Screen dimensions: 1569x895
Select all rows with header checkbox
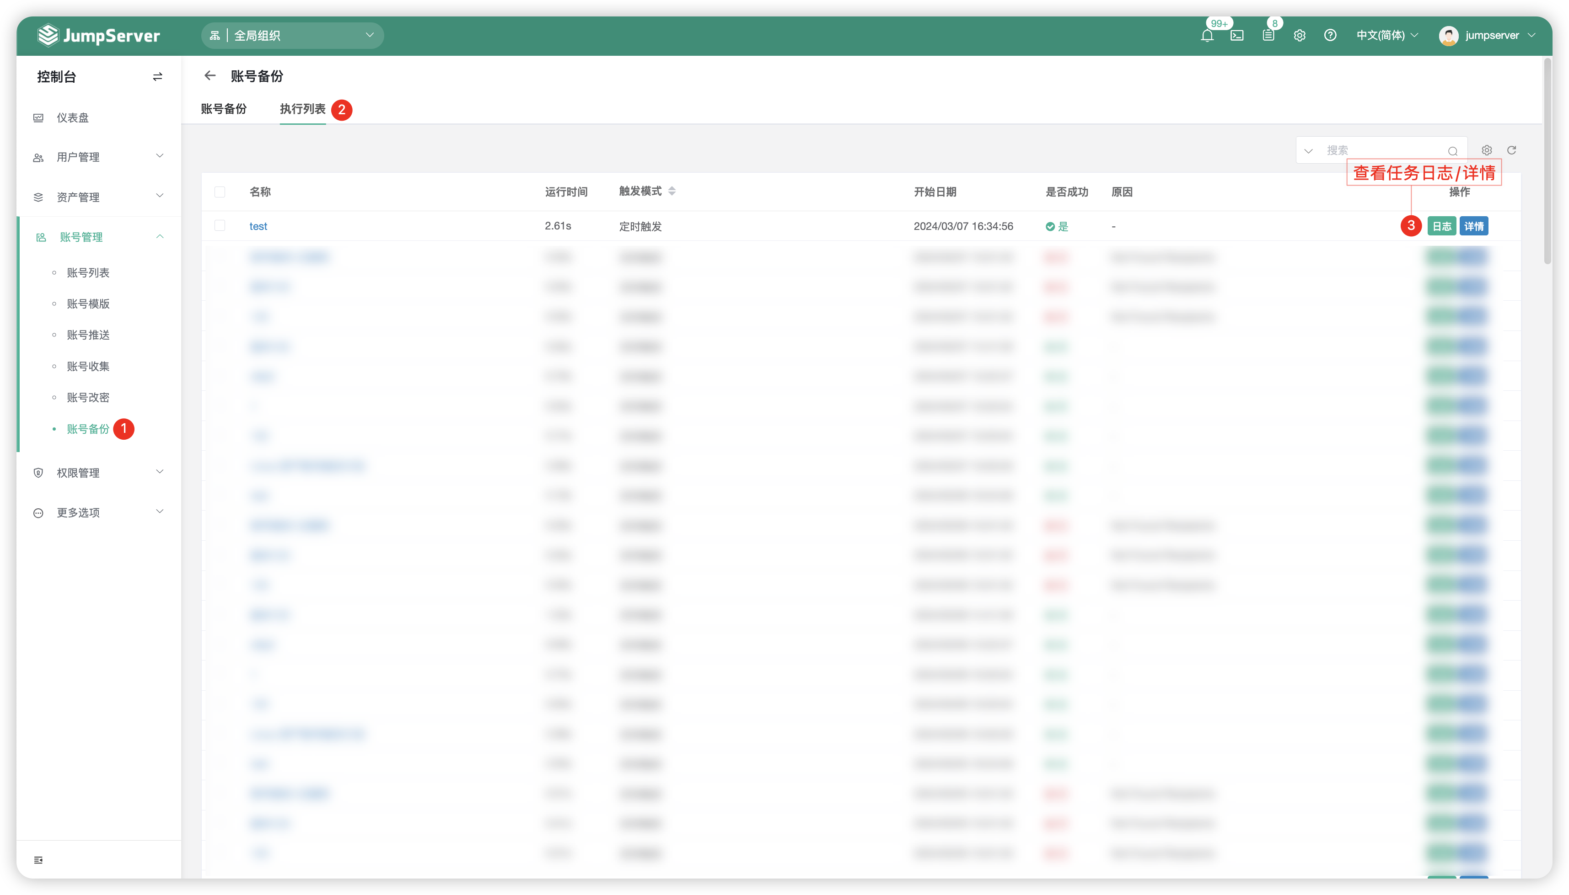(220, 192)
